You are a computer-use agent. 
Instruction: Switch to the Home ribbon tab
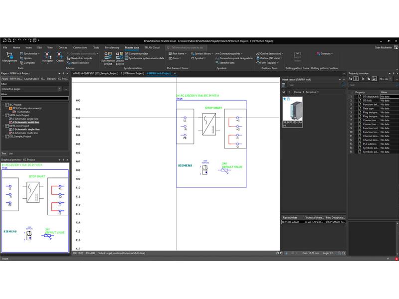coord(16,47)
